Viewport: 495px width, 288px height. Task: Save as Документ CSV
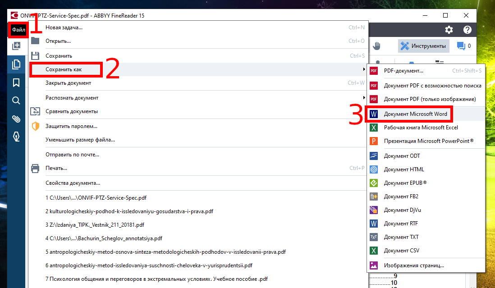click(426, 251)
